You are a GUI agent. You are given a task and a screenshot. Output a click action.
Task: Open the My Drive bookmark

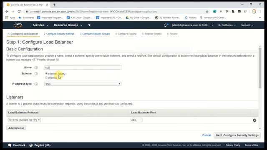coord(138,17)
